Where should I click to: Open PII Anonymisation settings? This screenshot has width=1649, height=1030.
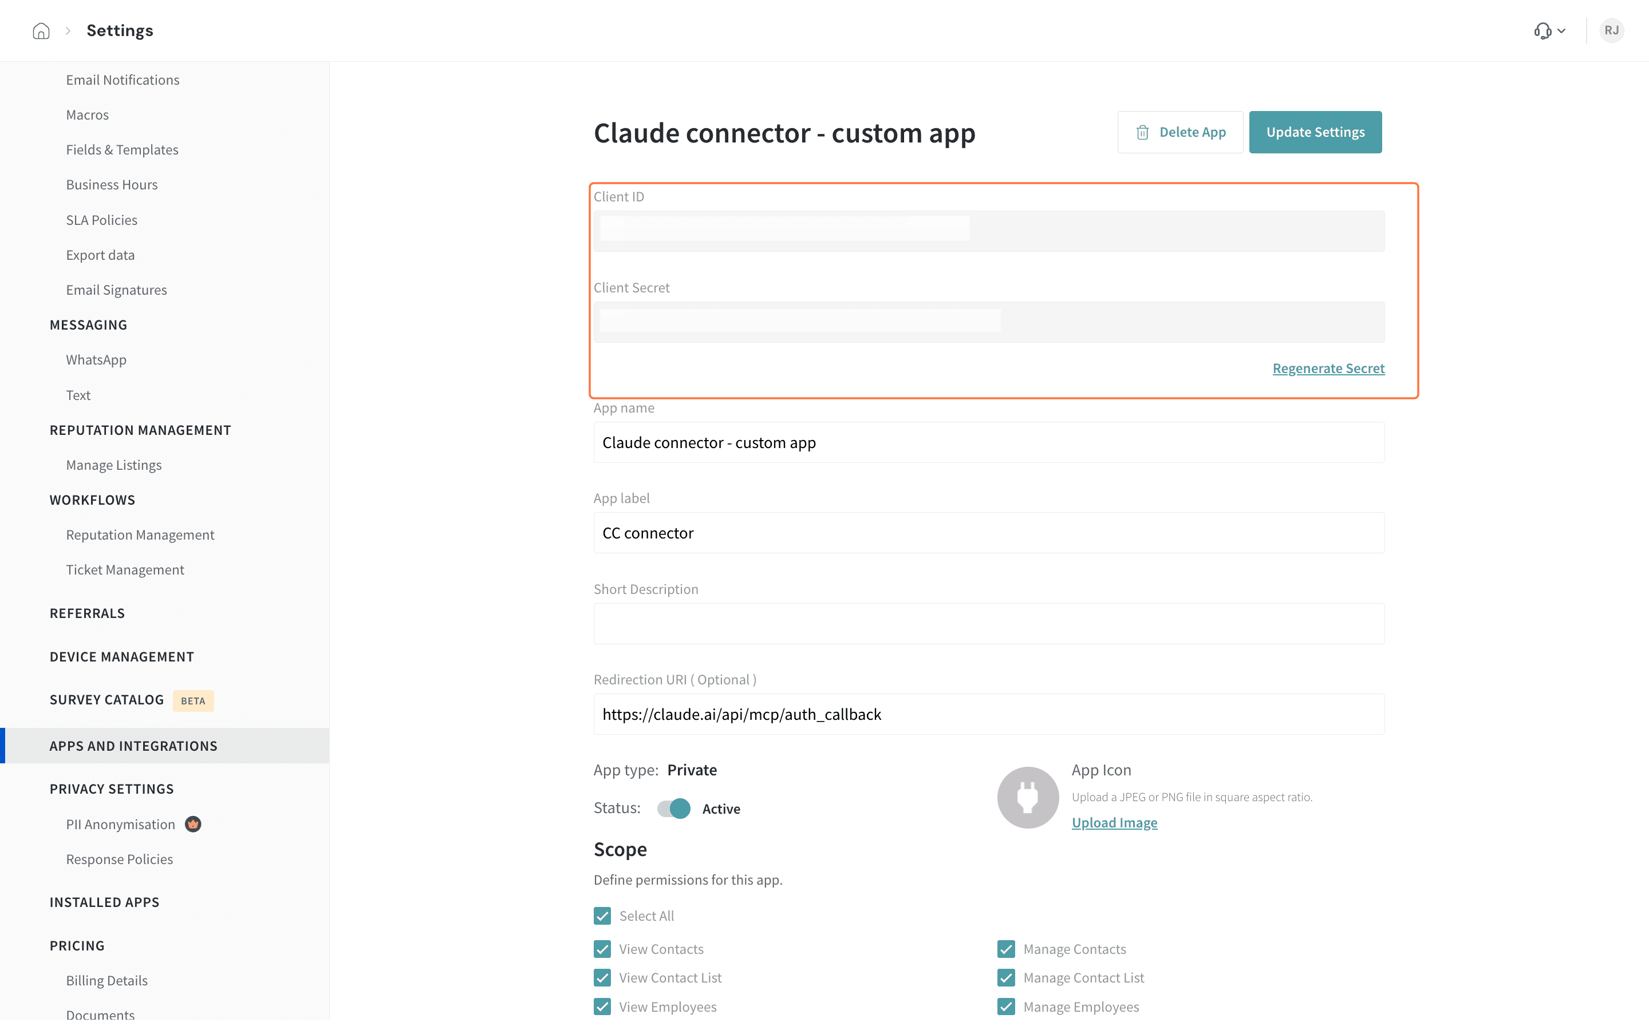(x=121, y=824)
